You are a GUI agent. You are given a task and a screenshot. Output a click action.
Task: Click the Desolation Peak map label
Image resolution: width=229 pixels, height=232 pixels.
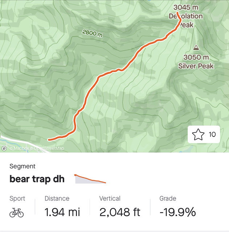[186, 20]
